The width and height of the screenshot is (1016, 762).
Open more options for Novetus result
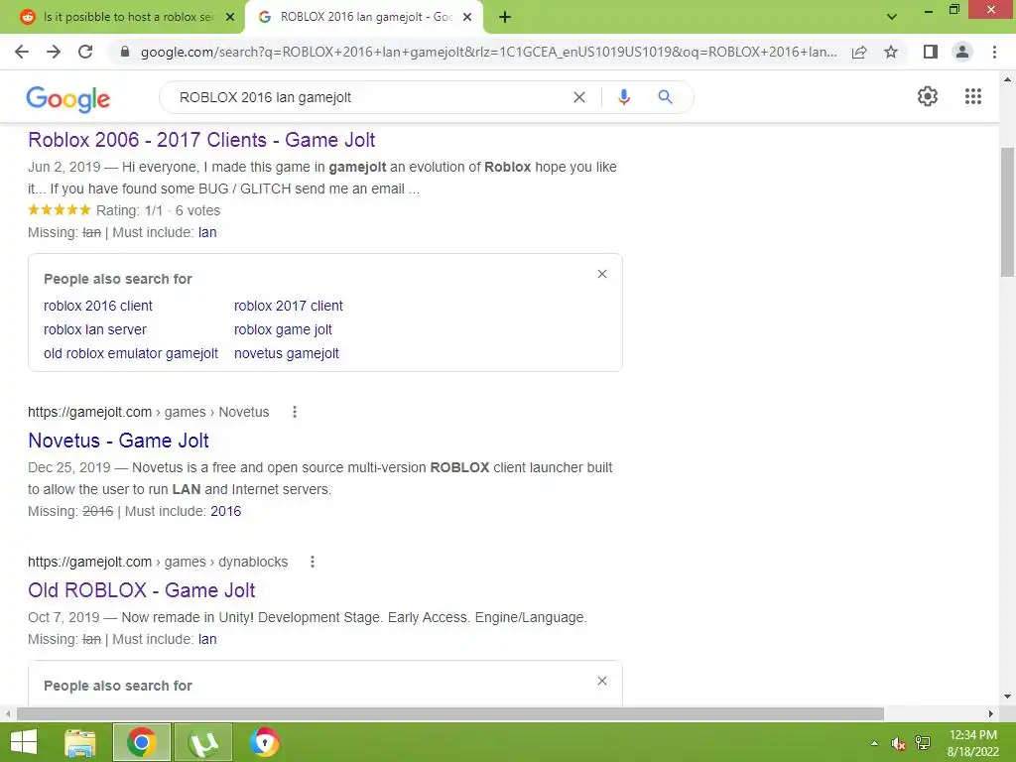click(x=294, y=412)
